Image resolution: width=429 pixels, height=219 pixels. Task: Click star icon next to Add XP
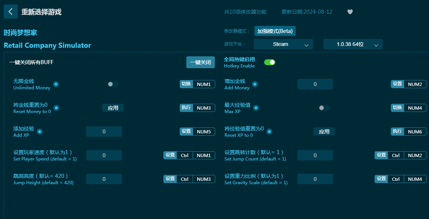tap(40, 132)
